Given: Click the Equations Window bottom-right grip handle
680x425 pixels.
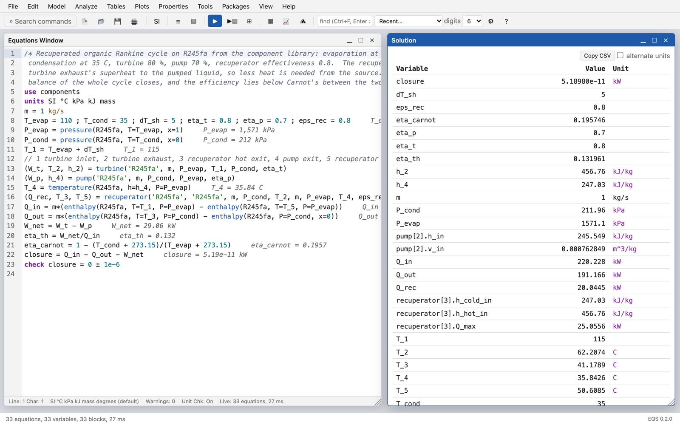Looking at the screenshot, I should click(377, 402).
